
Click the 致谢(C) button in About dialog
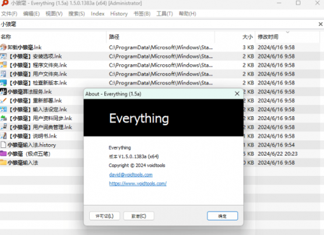(139, 216)
